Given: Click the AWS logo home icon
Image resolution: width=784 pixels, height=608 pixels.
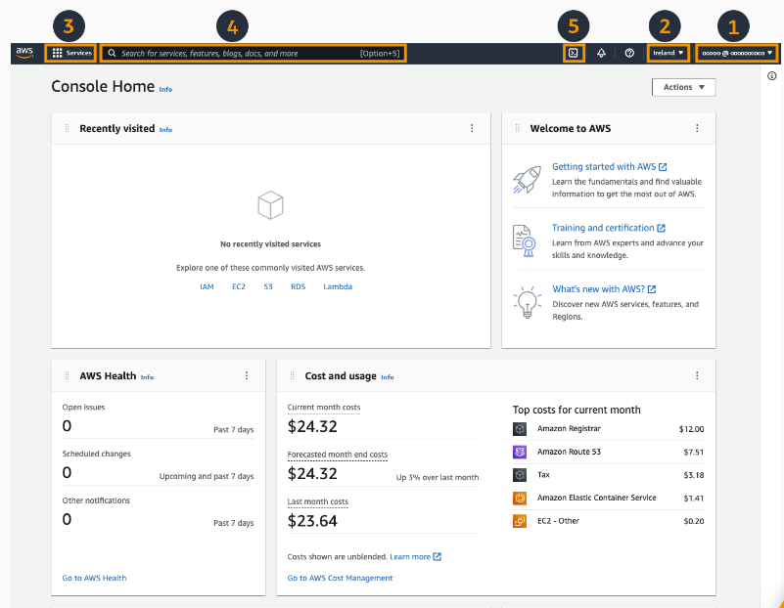Looking at the screenshot, I should click(x=24, y=53).
